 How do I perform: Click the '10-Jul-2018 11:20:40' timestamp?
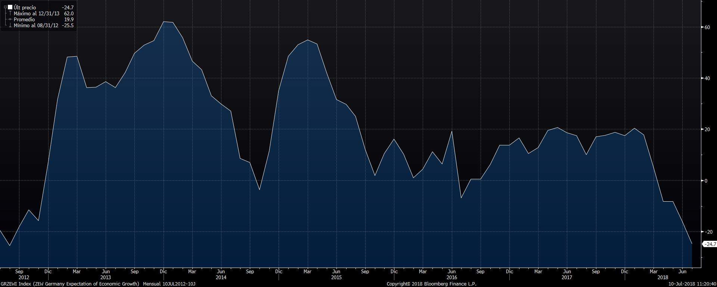coord(692,284)
